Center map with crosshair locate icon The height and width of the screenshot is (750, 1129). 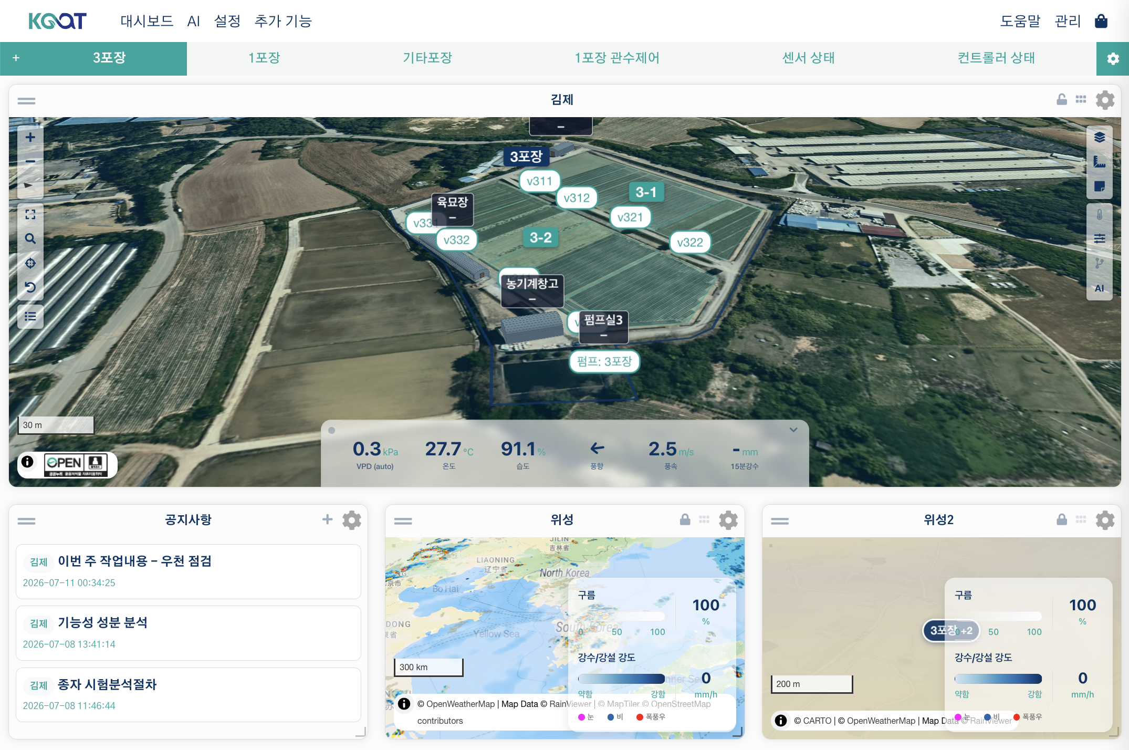(x=30, y=263)
